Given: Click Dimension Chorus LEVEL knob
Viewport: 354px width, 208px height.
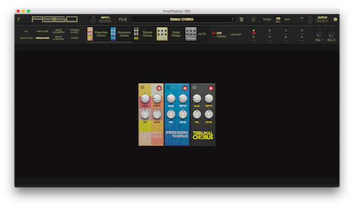Looking at the screenshot, I should (183, 114).
